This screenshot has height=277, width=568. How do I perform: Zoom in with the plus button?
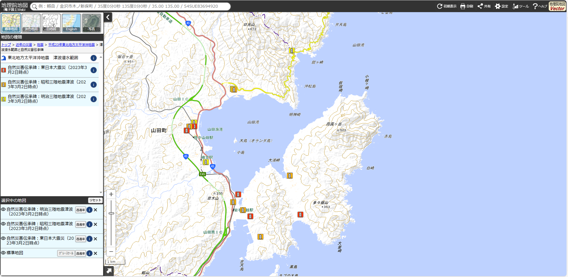click(x=111, y=194)
